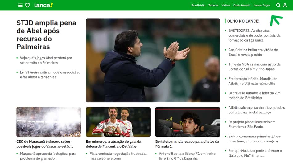The image size is (293, 164).
Task: Open the Flamengo players celebrating thumbnail
Action: (x=118, y=122)
